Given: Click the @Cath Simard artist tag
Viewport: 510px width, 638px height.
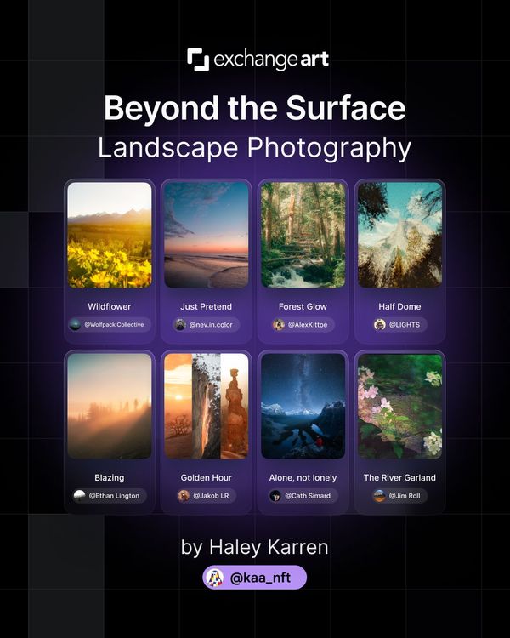Looking at the screenshot, I should point(303,496).
